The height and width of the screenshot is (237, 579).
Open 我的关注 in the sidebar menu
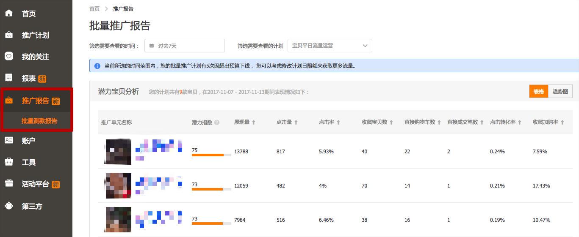[x=36, y=56]
